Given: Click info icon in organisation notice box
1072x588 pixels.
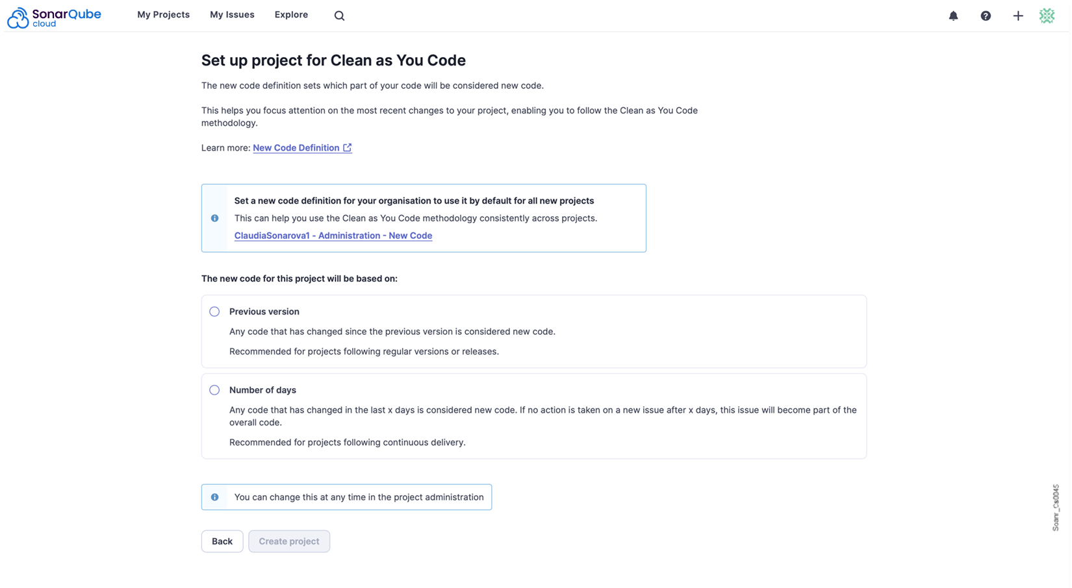Looking at the screenshot, I should (215, 218).
